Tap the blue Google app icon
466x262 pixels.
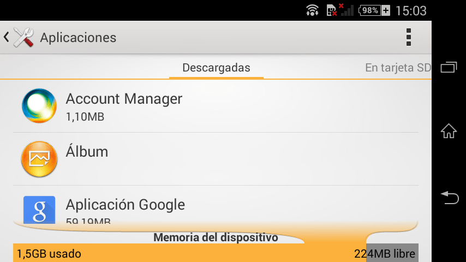39,210
